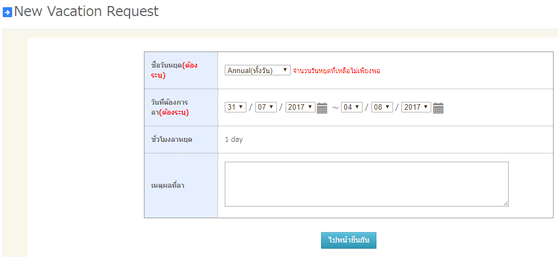Click the เหตุผลที่ลา row label
Screen dimensions: 558x257
[x=168, y=185]
